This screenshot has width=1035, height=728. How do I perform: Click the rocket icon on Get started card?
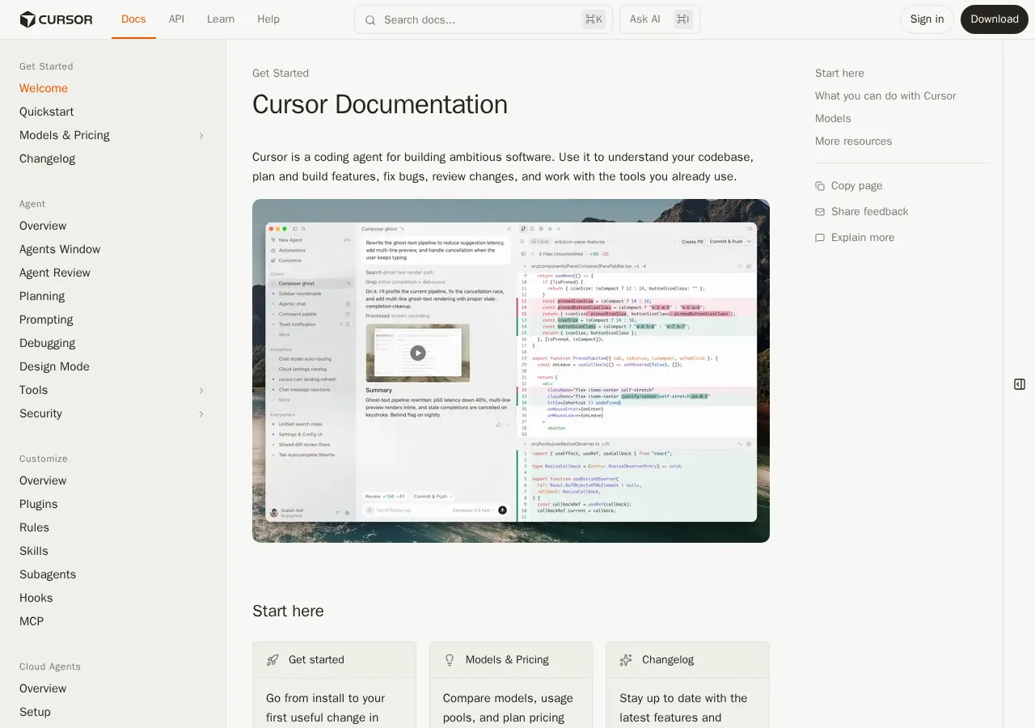click(x=272, y=660)
